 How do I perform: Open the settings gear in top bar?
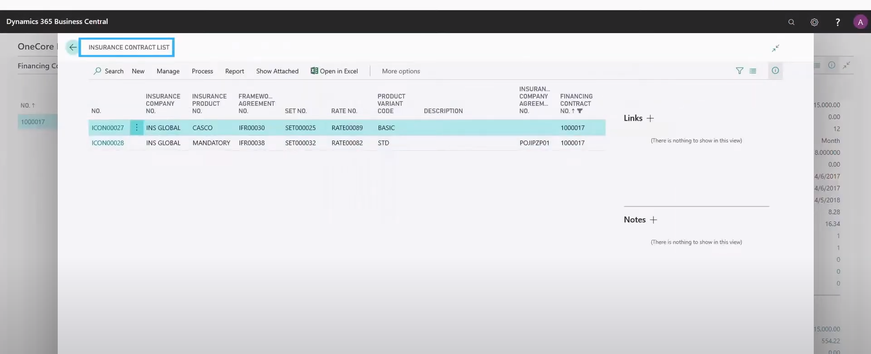point(814,22)
